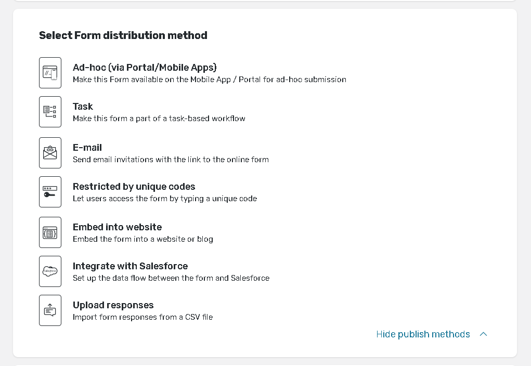Viewport: 531px width, 366px height.
Task: Click the Embed into website icon
Action: click(50, 232)
